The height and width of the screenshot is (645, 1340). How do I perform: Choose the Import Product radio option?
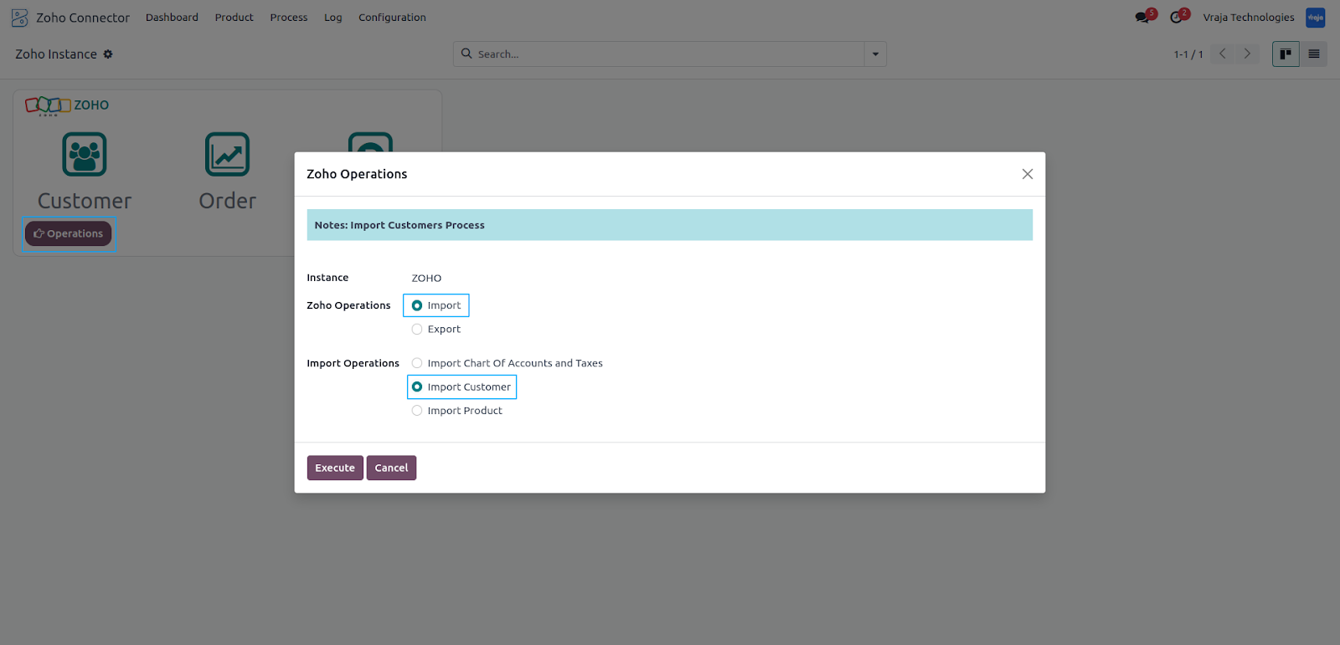pyautogui.click(x=417, y=411)
